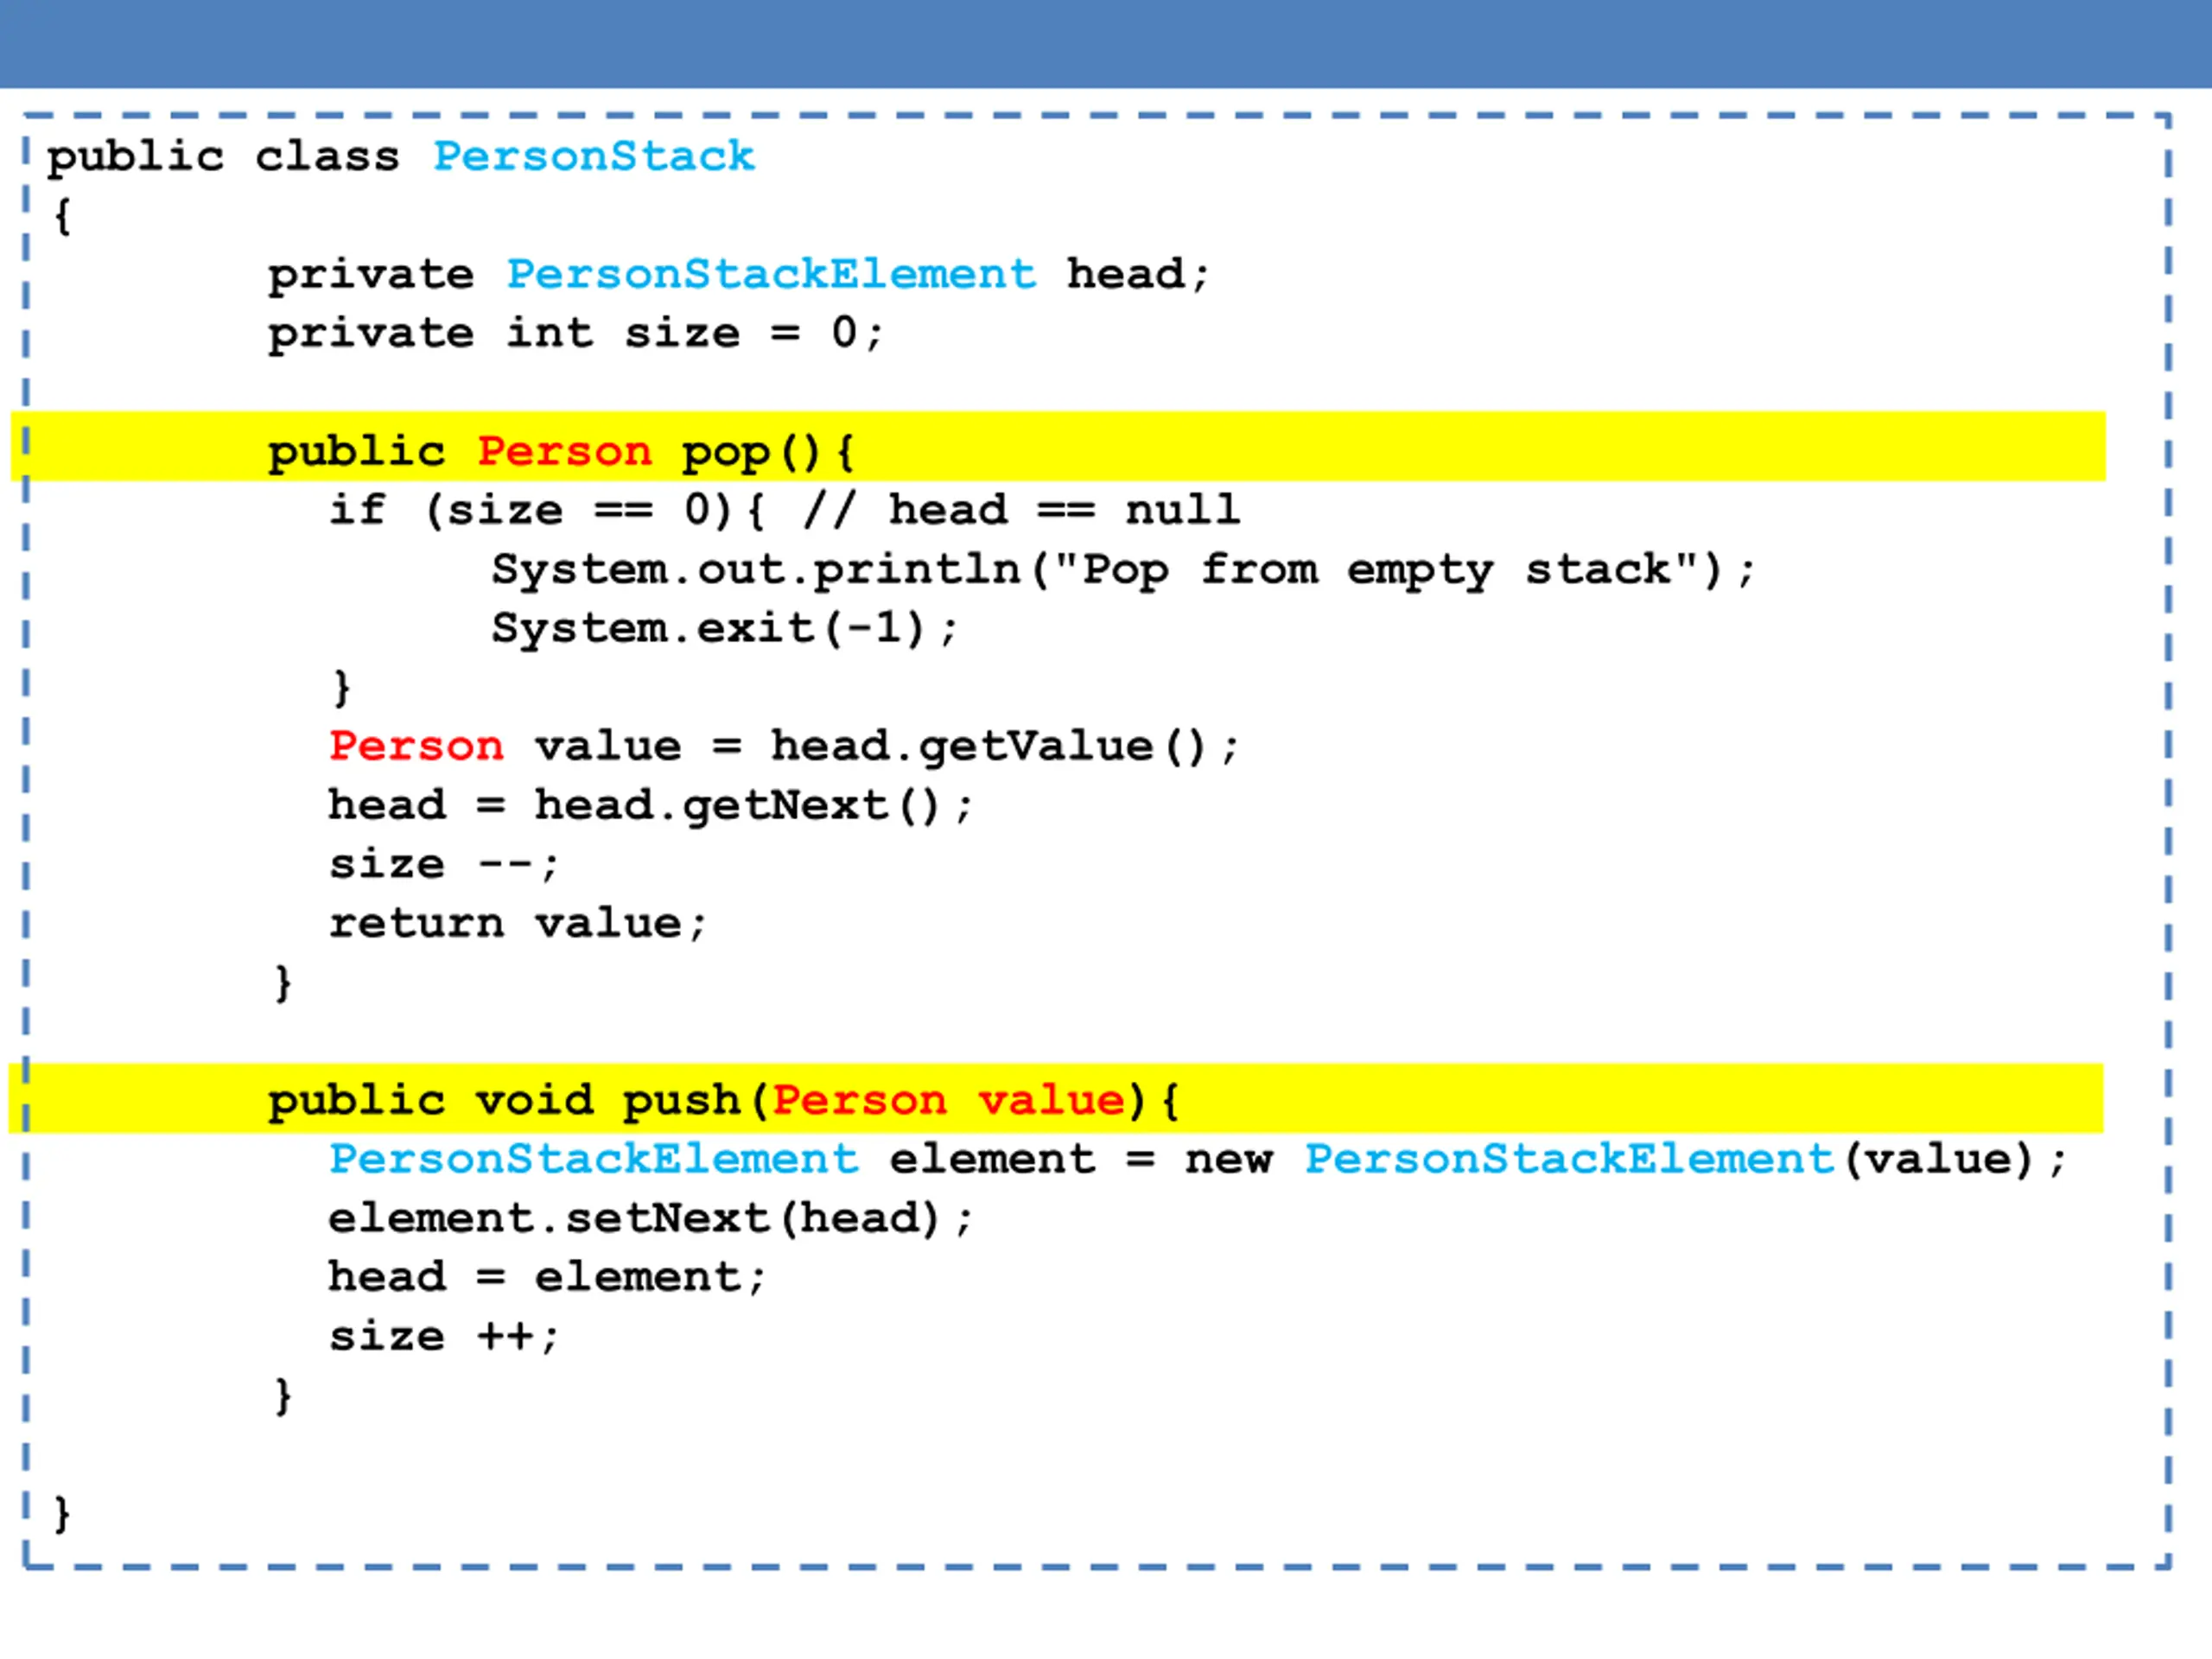Click the line 'private PersonStackElement head;'
Screen dimensions: 2212x1659
pos(739,274)
